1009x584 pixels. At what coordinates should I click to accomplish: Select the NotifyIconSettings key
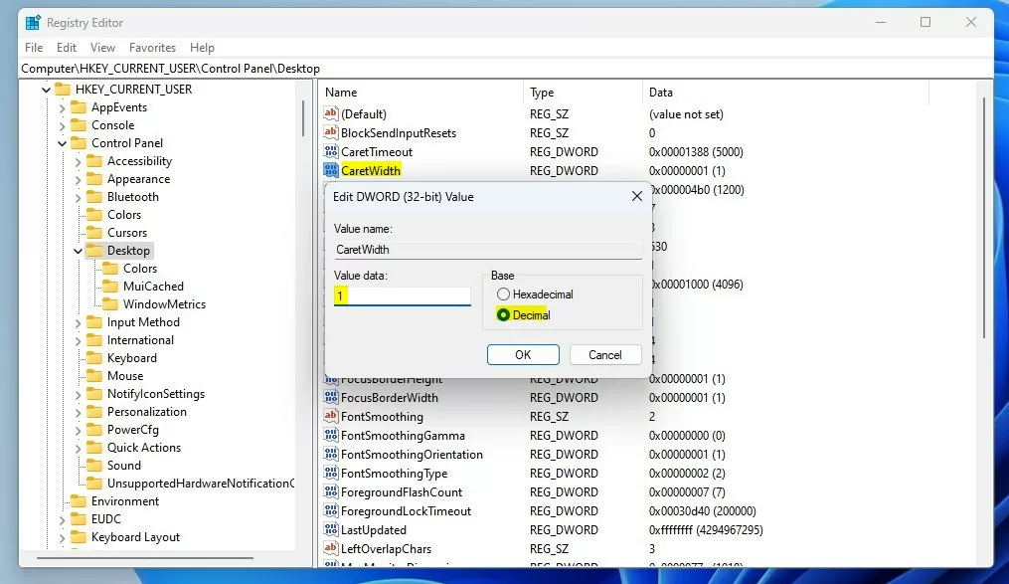click(156, 393)
